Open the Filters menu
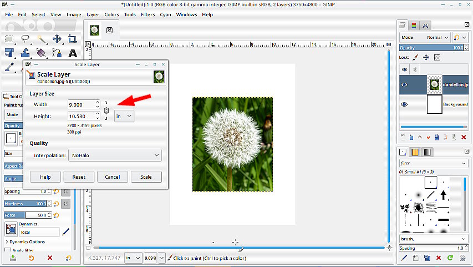Viewport: 473px width, 267px height. [x=148, y=14]
